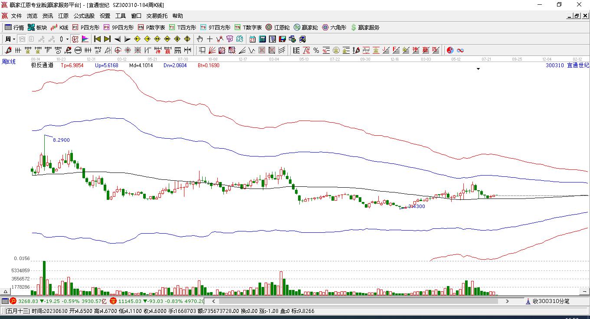The height and width of the screenshot is (319, 590).
Task: Click the Gann fan lines icon
Action: 212,50
